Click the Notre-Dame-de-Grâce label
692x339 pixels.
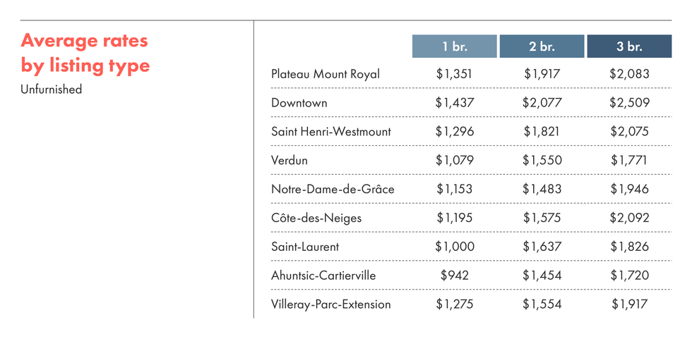333,190
